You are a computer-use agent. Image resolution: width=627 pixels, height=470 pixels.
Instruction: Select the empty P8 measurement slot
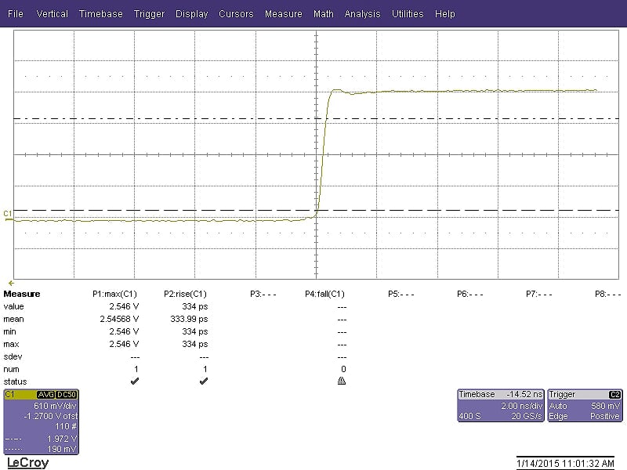pos(608,295)
